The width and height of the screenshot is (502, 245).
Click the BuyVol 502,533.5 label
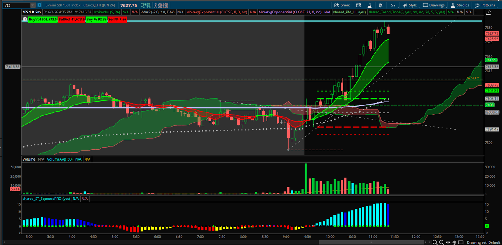[42, 20]
